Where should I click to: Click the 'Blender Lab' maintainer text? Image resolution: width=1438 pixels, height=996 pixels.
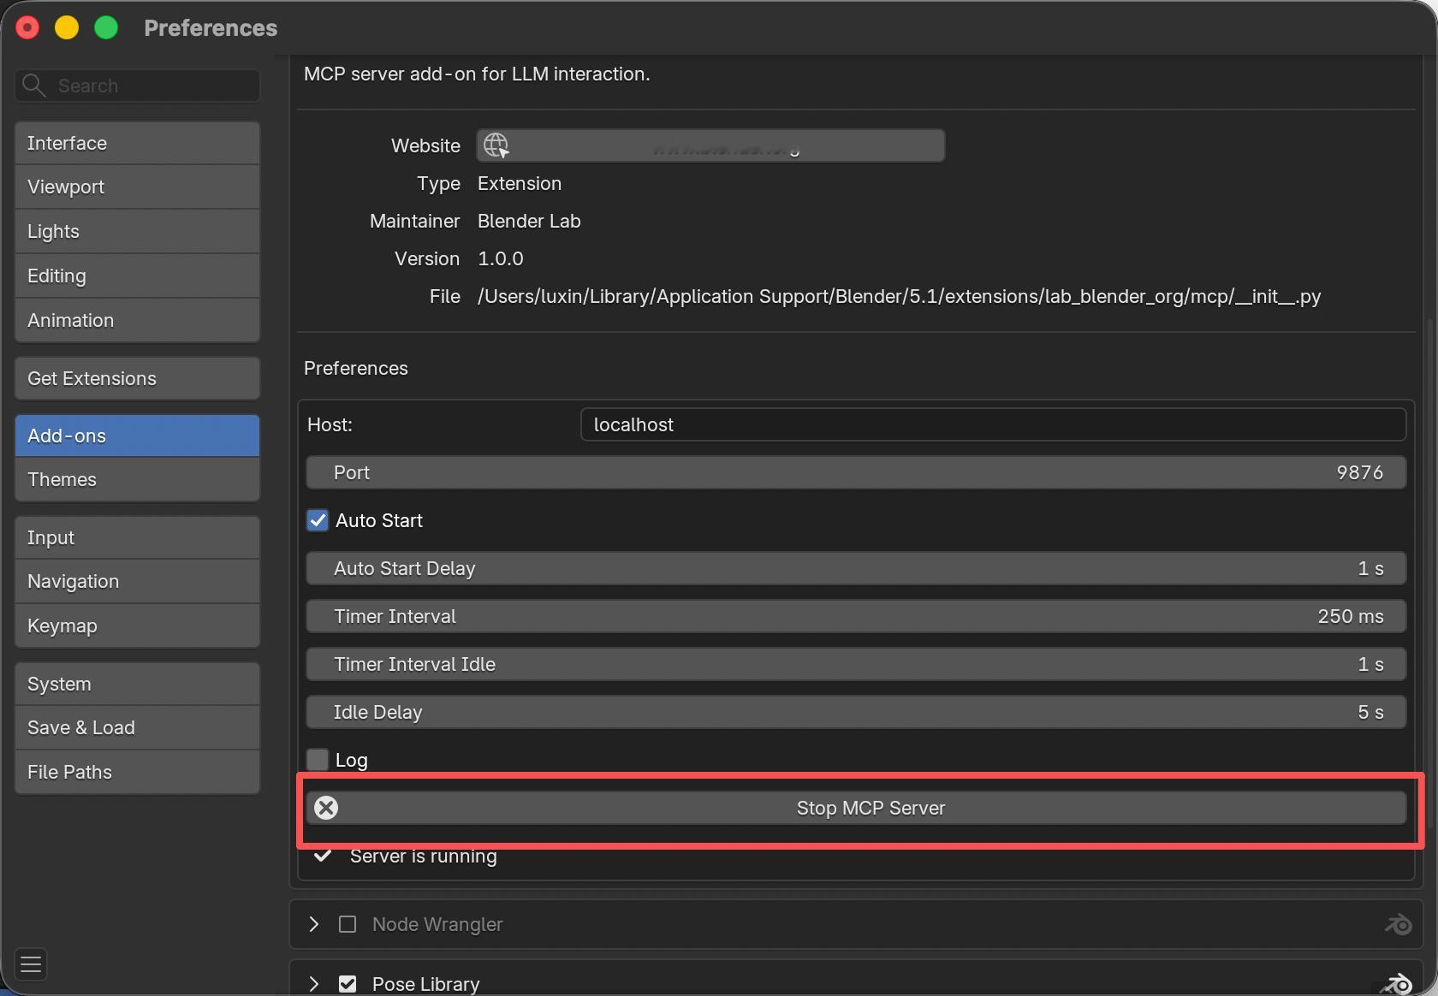pos(529,221)
